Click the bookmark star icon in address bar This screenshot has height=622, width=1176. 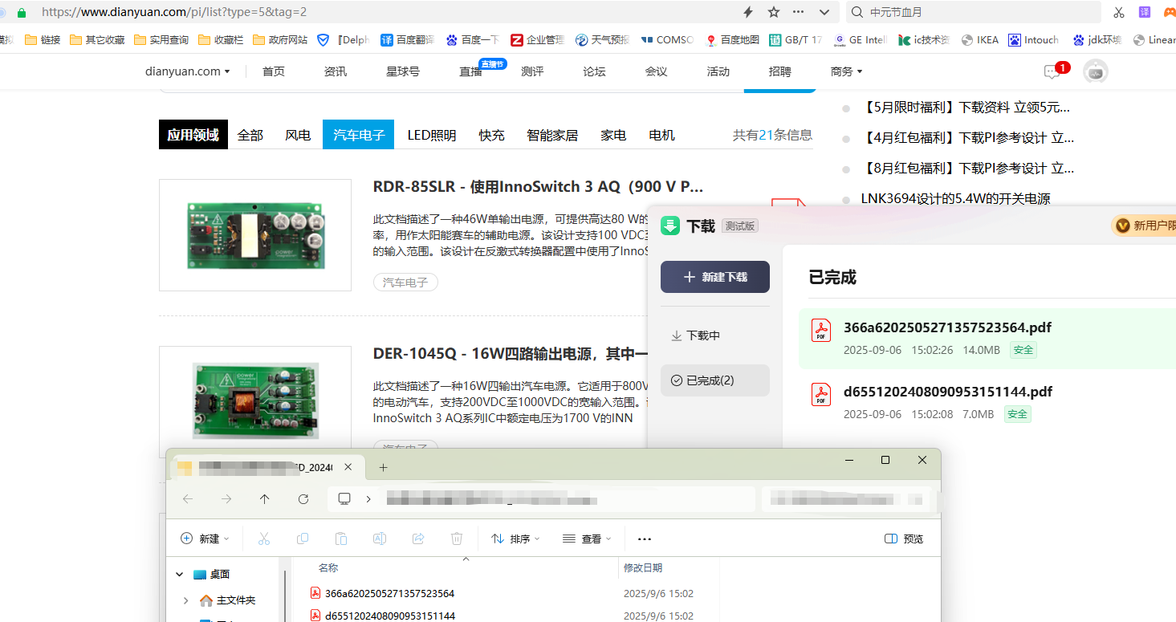(x=774, y=12)
